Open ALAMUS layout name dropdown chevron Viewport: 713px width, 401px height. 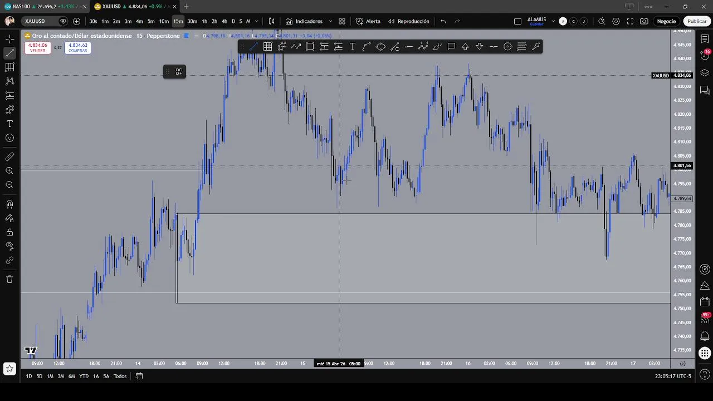[x=553, y=21]
